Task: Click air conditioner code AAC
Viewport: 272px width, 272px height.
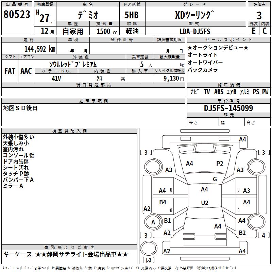Action: (x=26, y=71)
